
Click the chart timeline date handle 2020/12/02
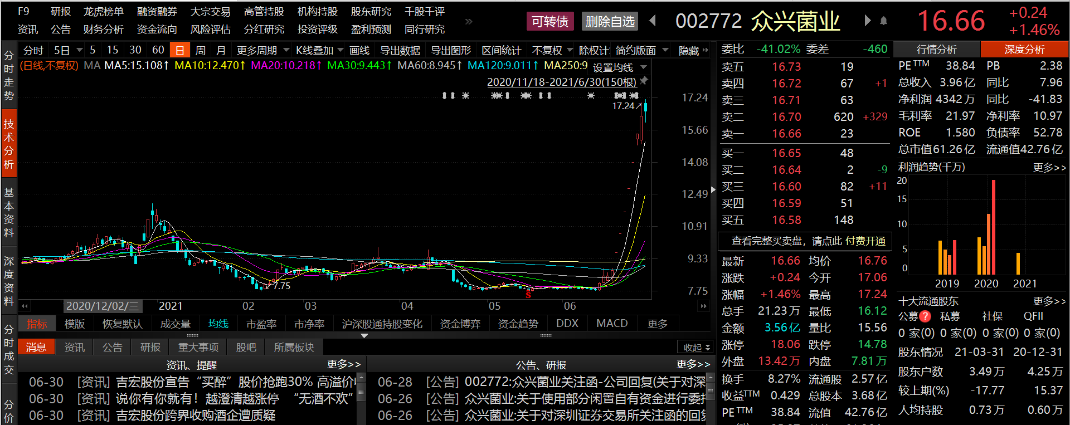pos(103,306)
